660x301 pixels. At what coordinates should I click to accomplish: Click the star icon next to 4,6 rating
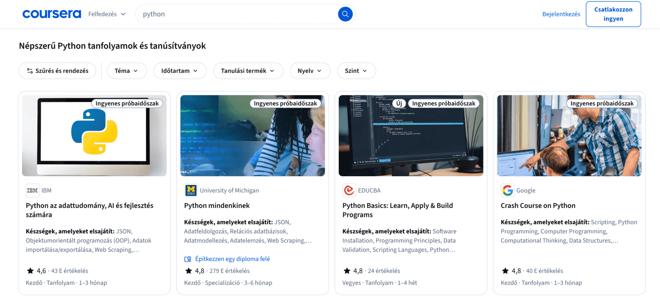30,271
